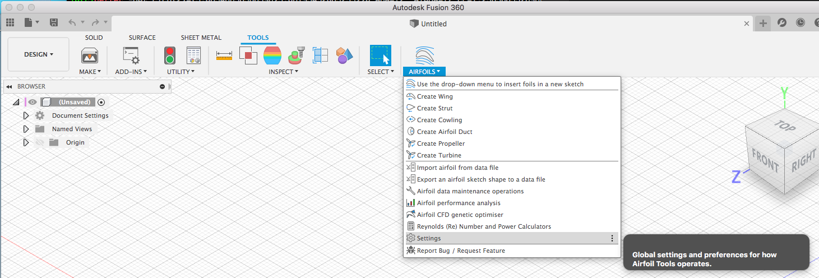Select the Section Analysis tool icon
Viewport: 819px width, 278px height.
pyautogui.click(x=320, y=55)
